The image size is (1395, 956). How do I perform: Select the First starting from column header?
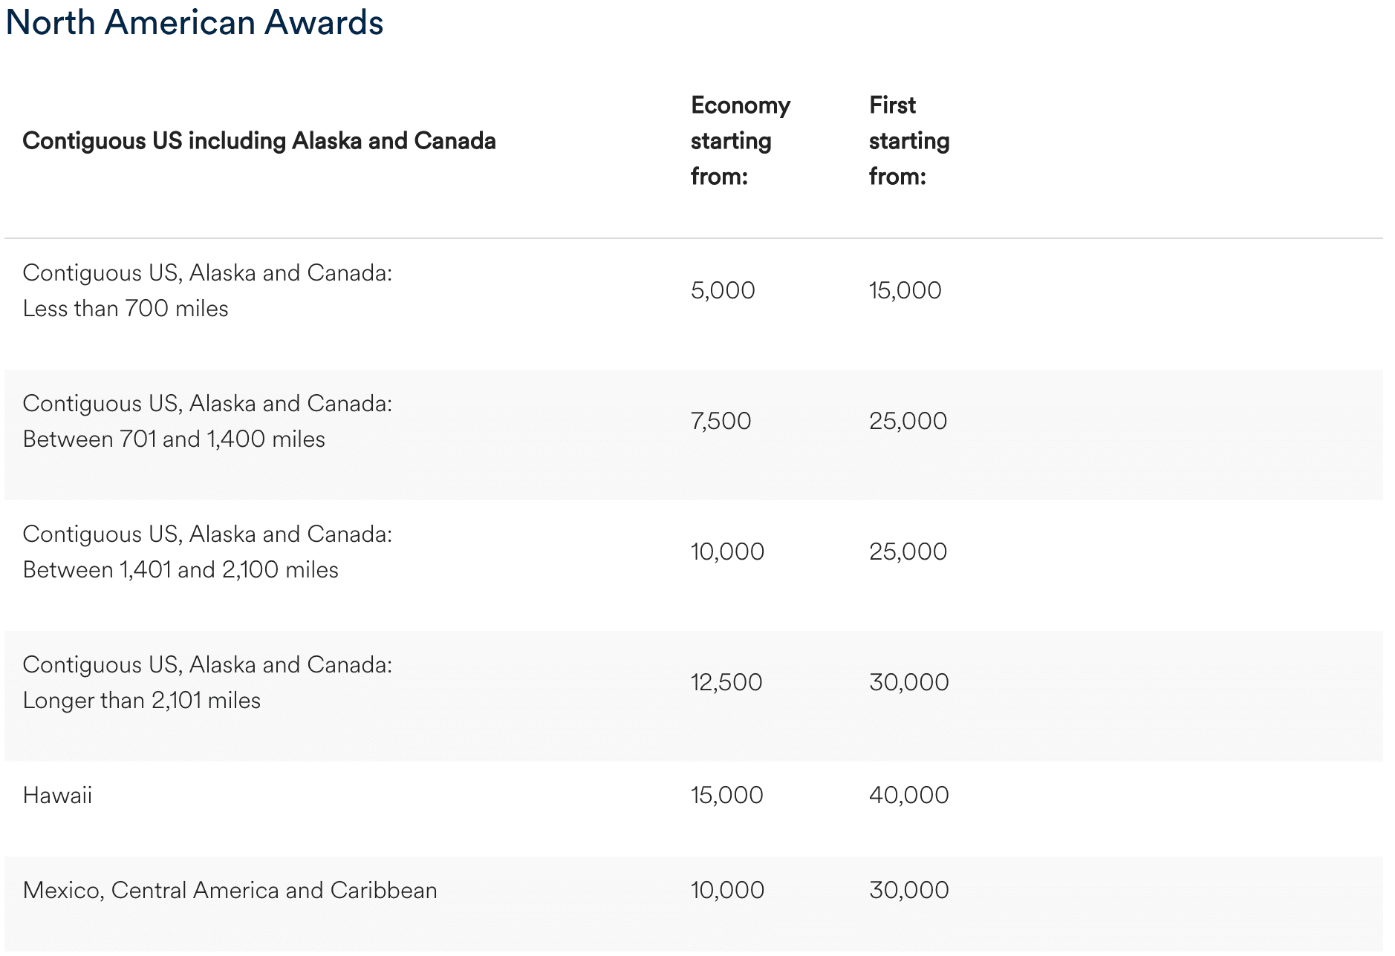pos(908,141)
